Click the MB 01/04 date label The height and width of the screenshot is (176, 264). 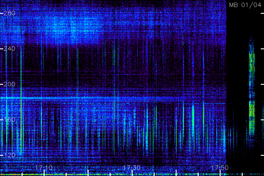245,5
